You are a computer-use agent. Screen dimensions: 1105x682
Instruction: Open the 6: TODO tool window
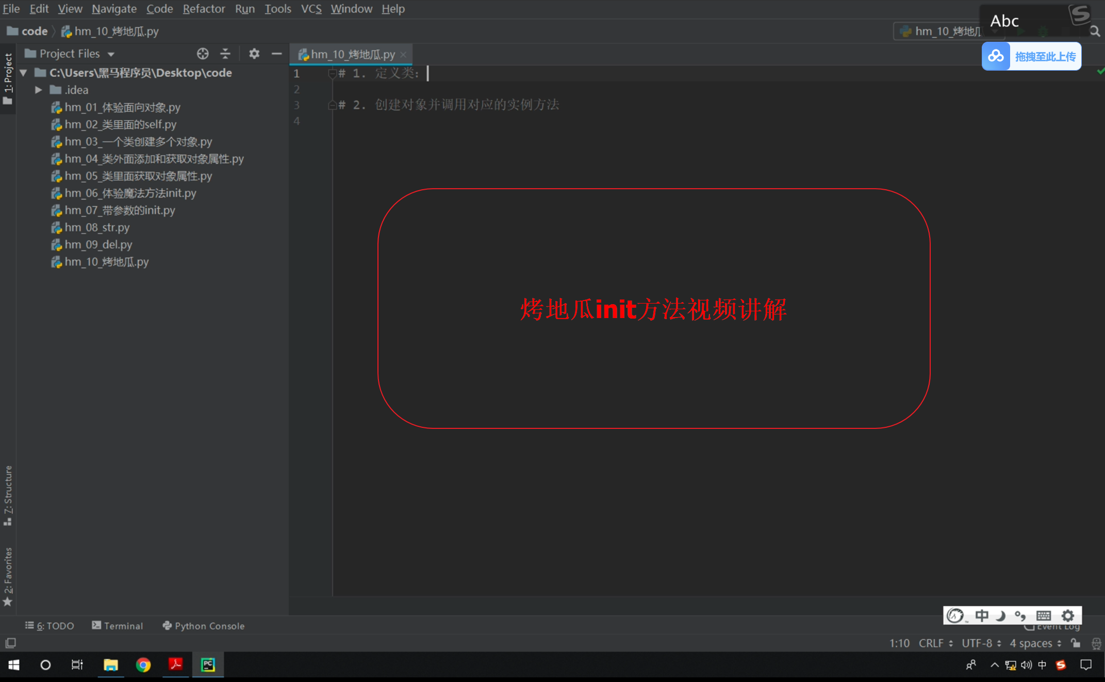pos(50,626)
